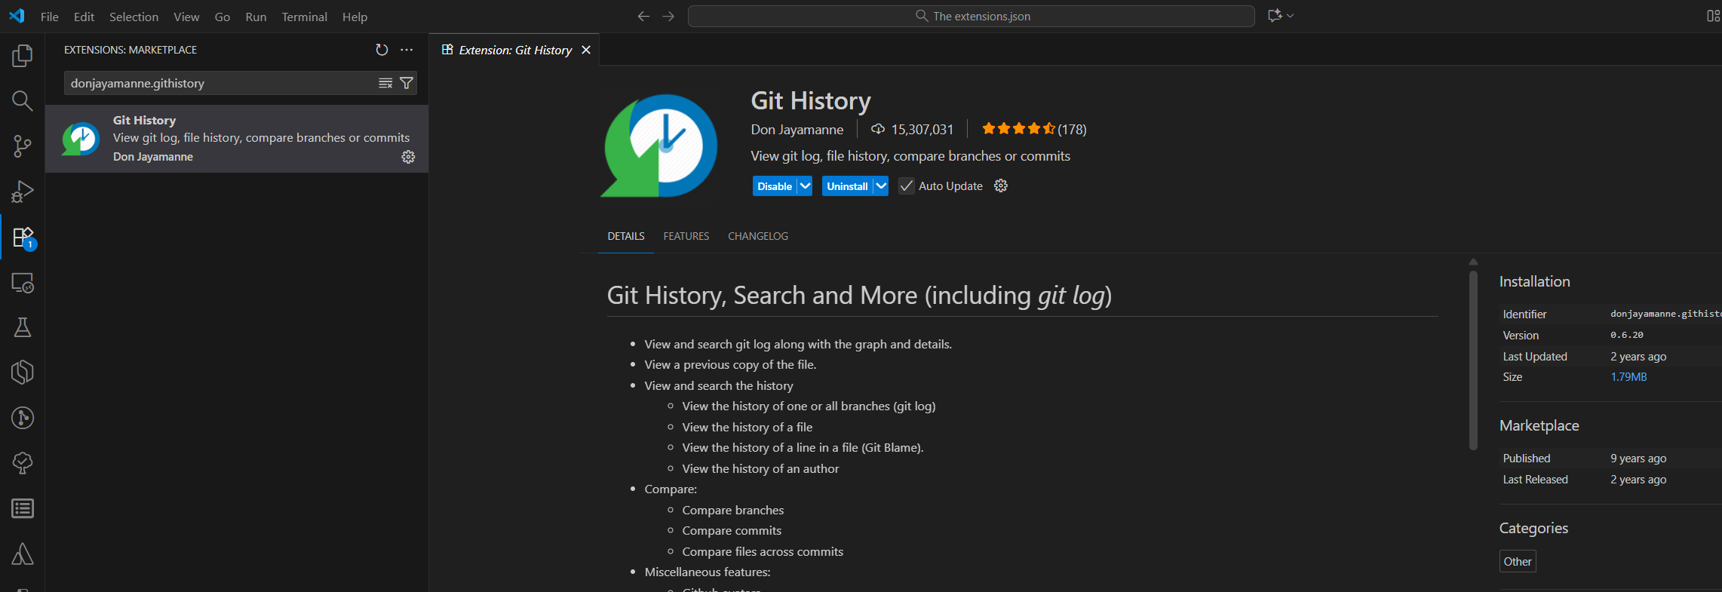Open the Git branch circle activity icon
The height and width of the screenshot is (592, 1722).
click(23, 418)
